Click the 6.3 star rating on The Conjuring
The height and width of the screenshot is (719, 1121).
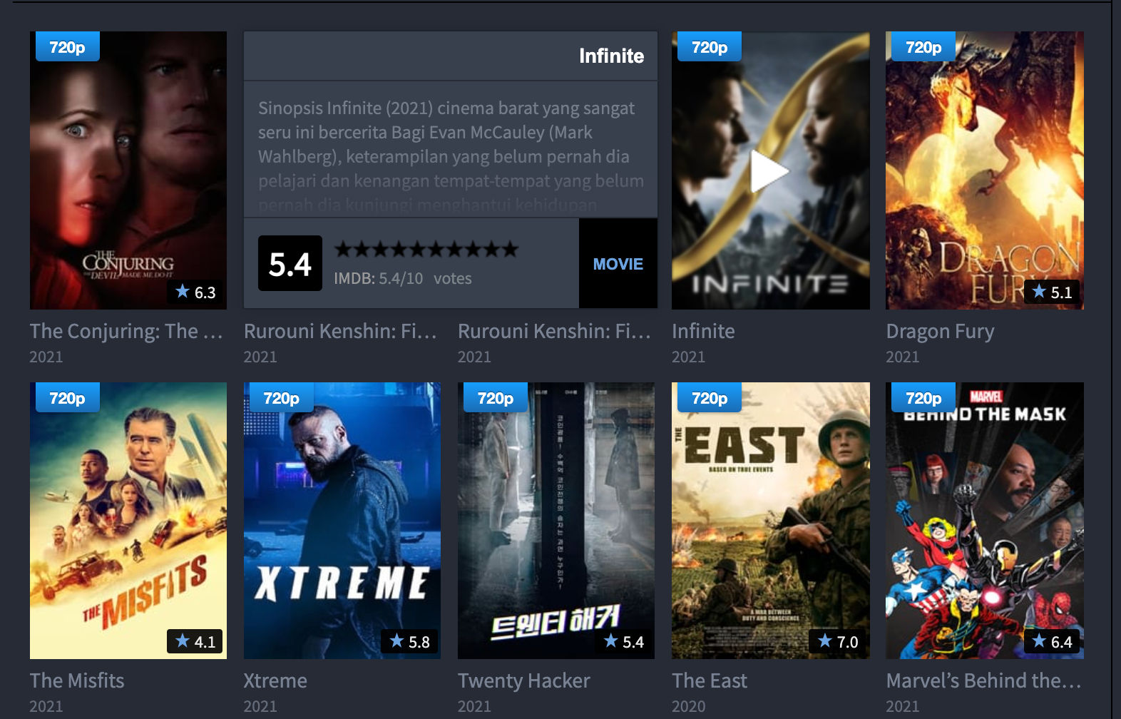point(195,292)
